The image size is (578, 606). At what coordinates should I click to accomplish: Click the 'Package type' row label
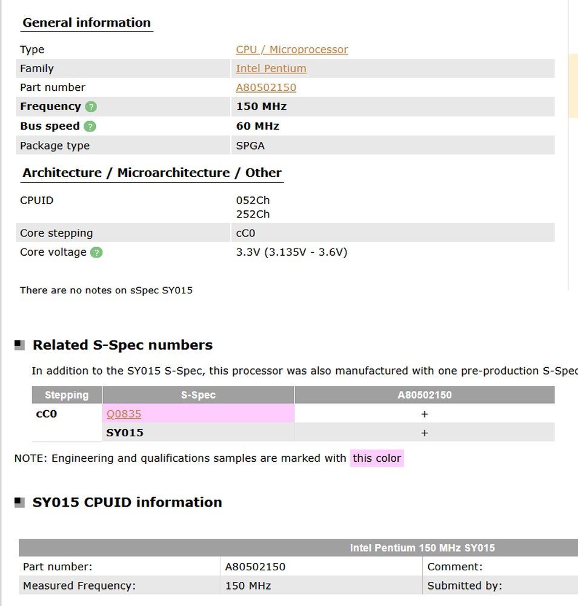click(x=55, y=145)
